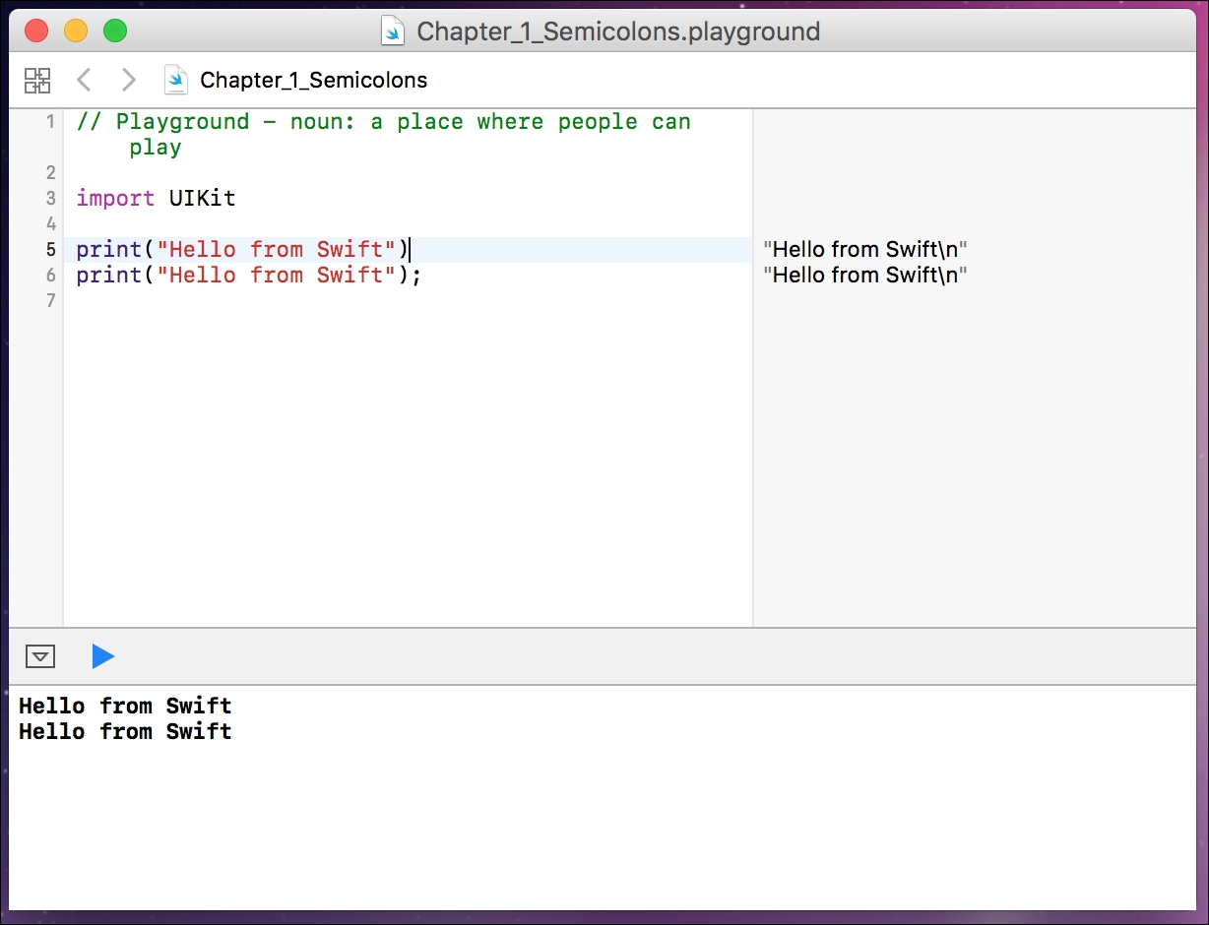Click first Hello from Swift console output line
The image size is (1209, 925).
coord(125,707)
